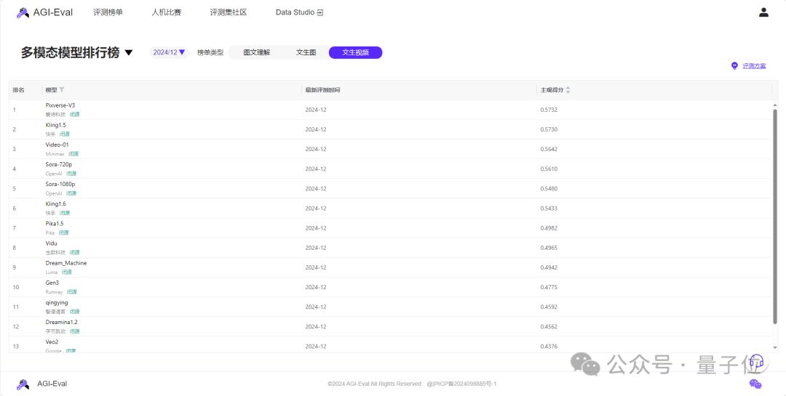The height and width of the screenshot is (396, 786).
Task: Click the score 0.4775
Action: pyautogui.click(x=549, y=287)
